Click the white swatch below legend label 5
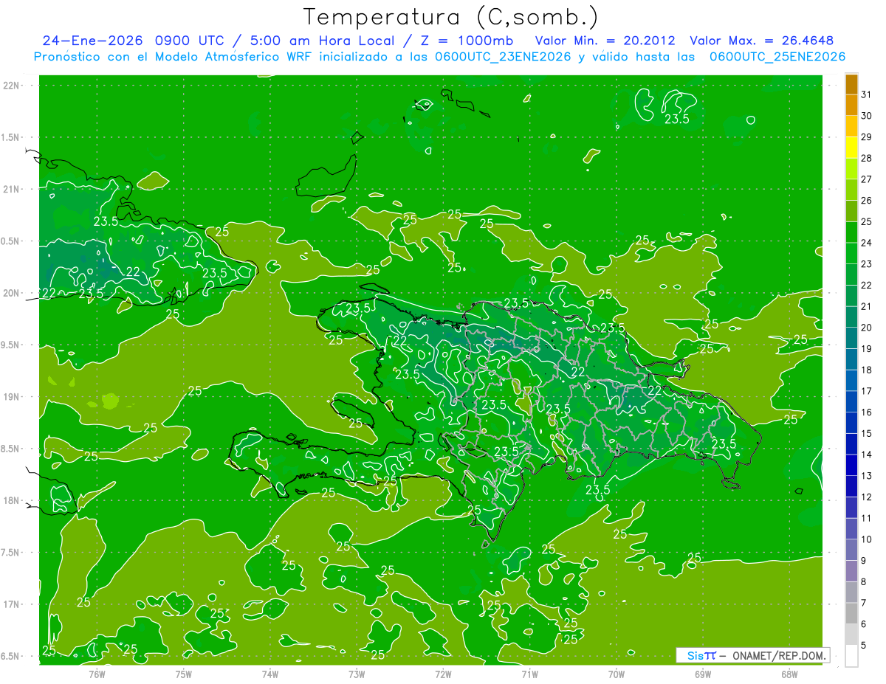Screen dimensions: 886x684 pos(851,656)
